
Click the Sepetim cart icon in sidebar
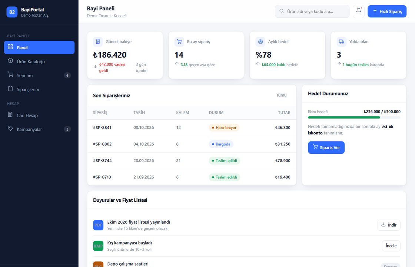click(10, 75)
